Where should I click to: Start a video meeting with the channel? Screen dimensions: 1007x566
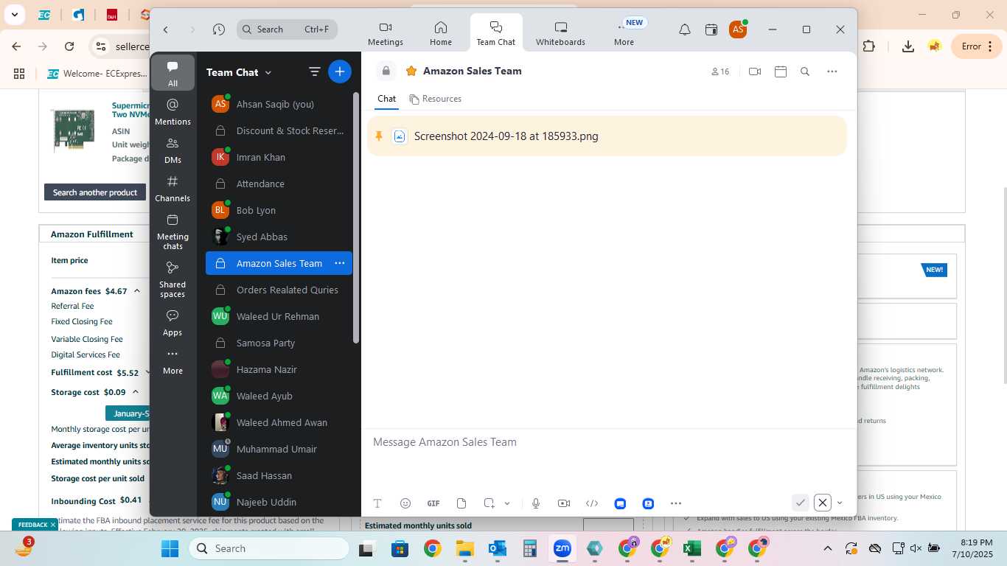pos(754,71)
